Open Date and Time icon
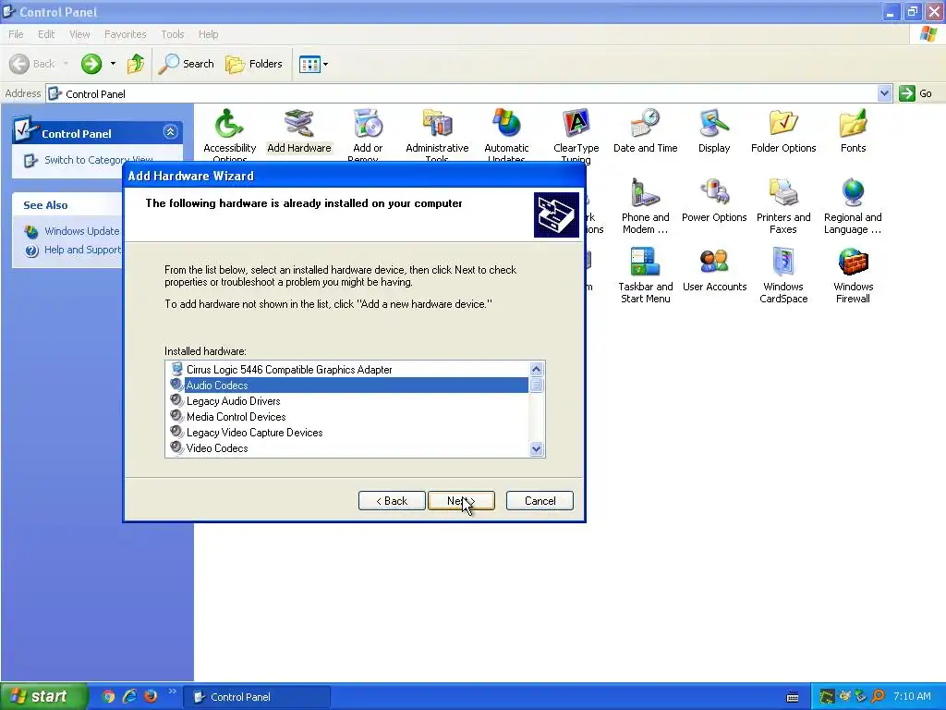Image resolution: width=946 pixels, height=710 pixels. pos(645,131)
